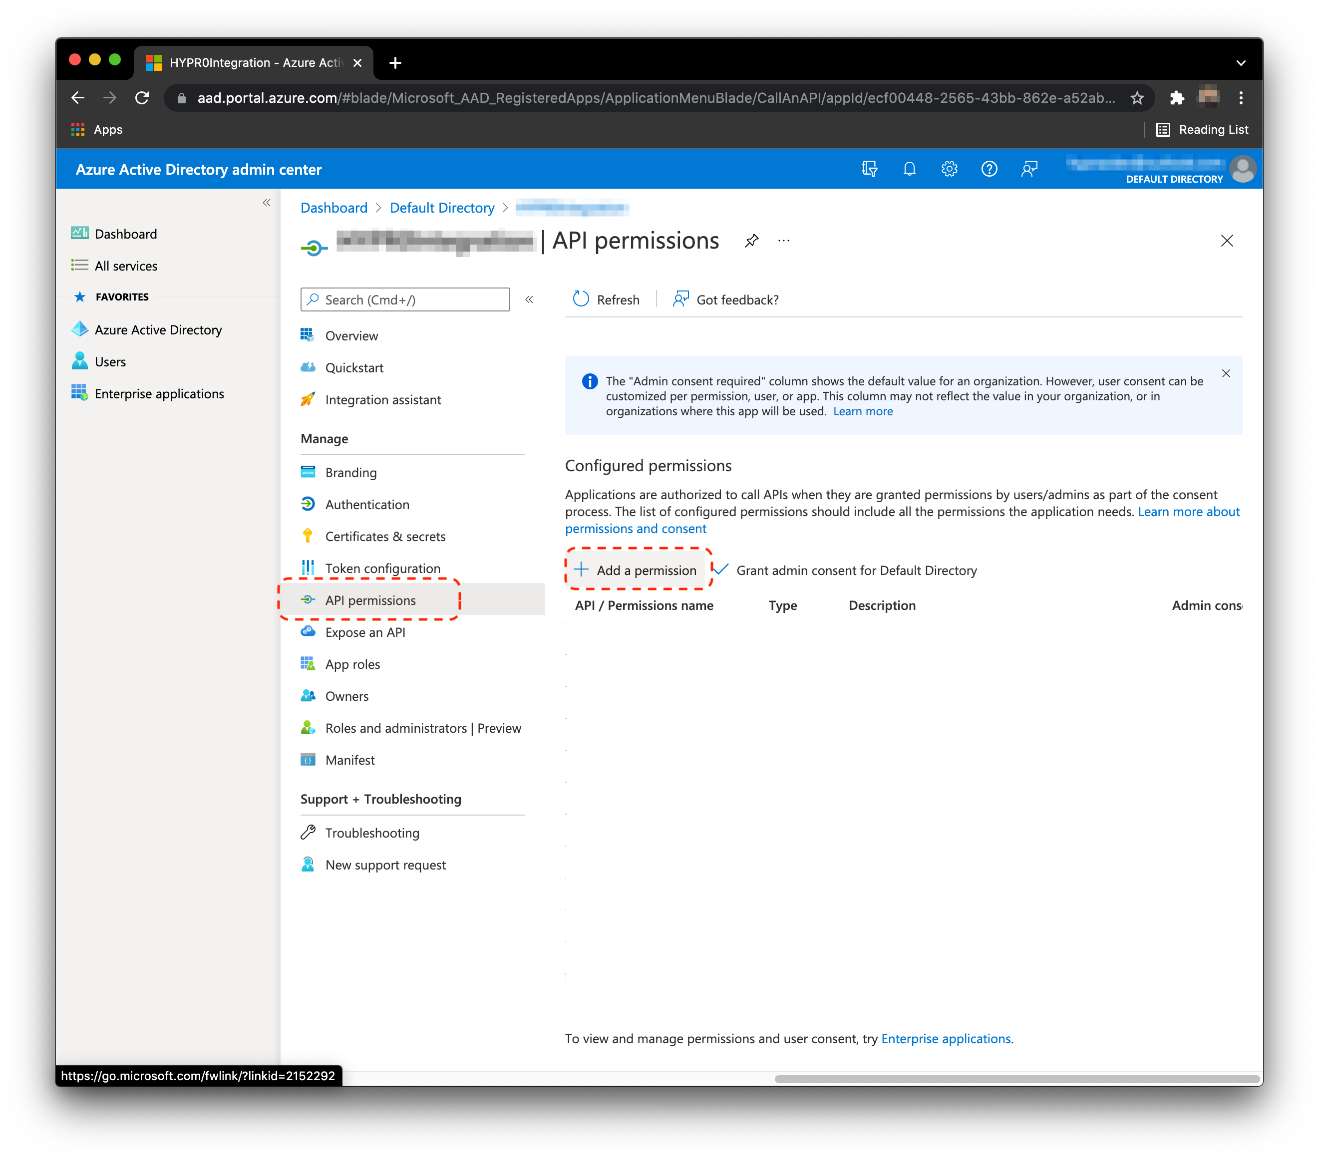Open the Enterprise applications link at bottom
The height and width of the screenshot is (1160, 1319).
pos(946,1039)
